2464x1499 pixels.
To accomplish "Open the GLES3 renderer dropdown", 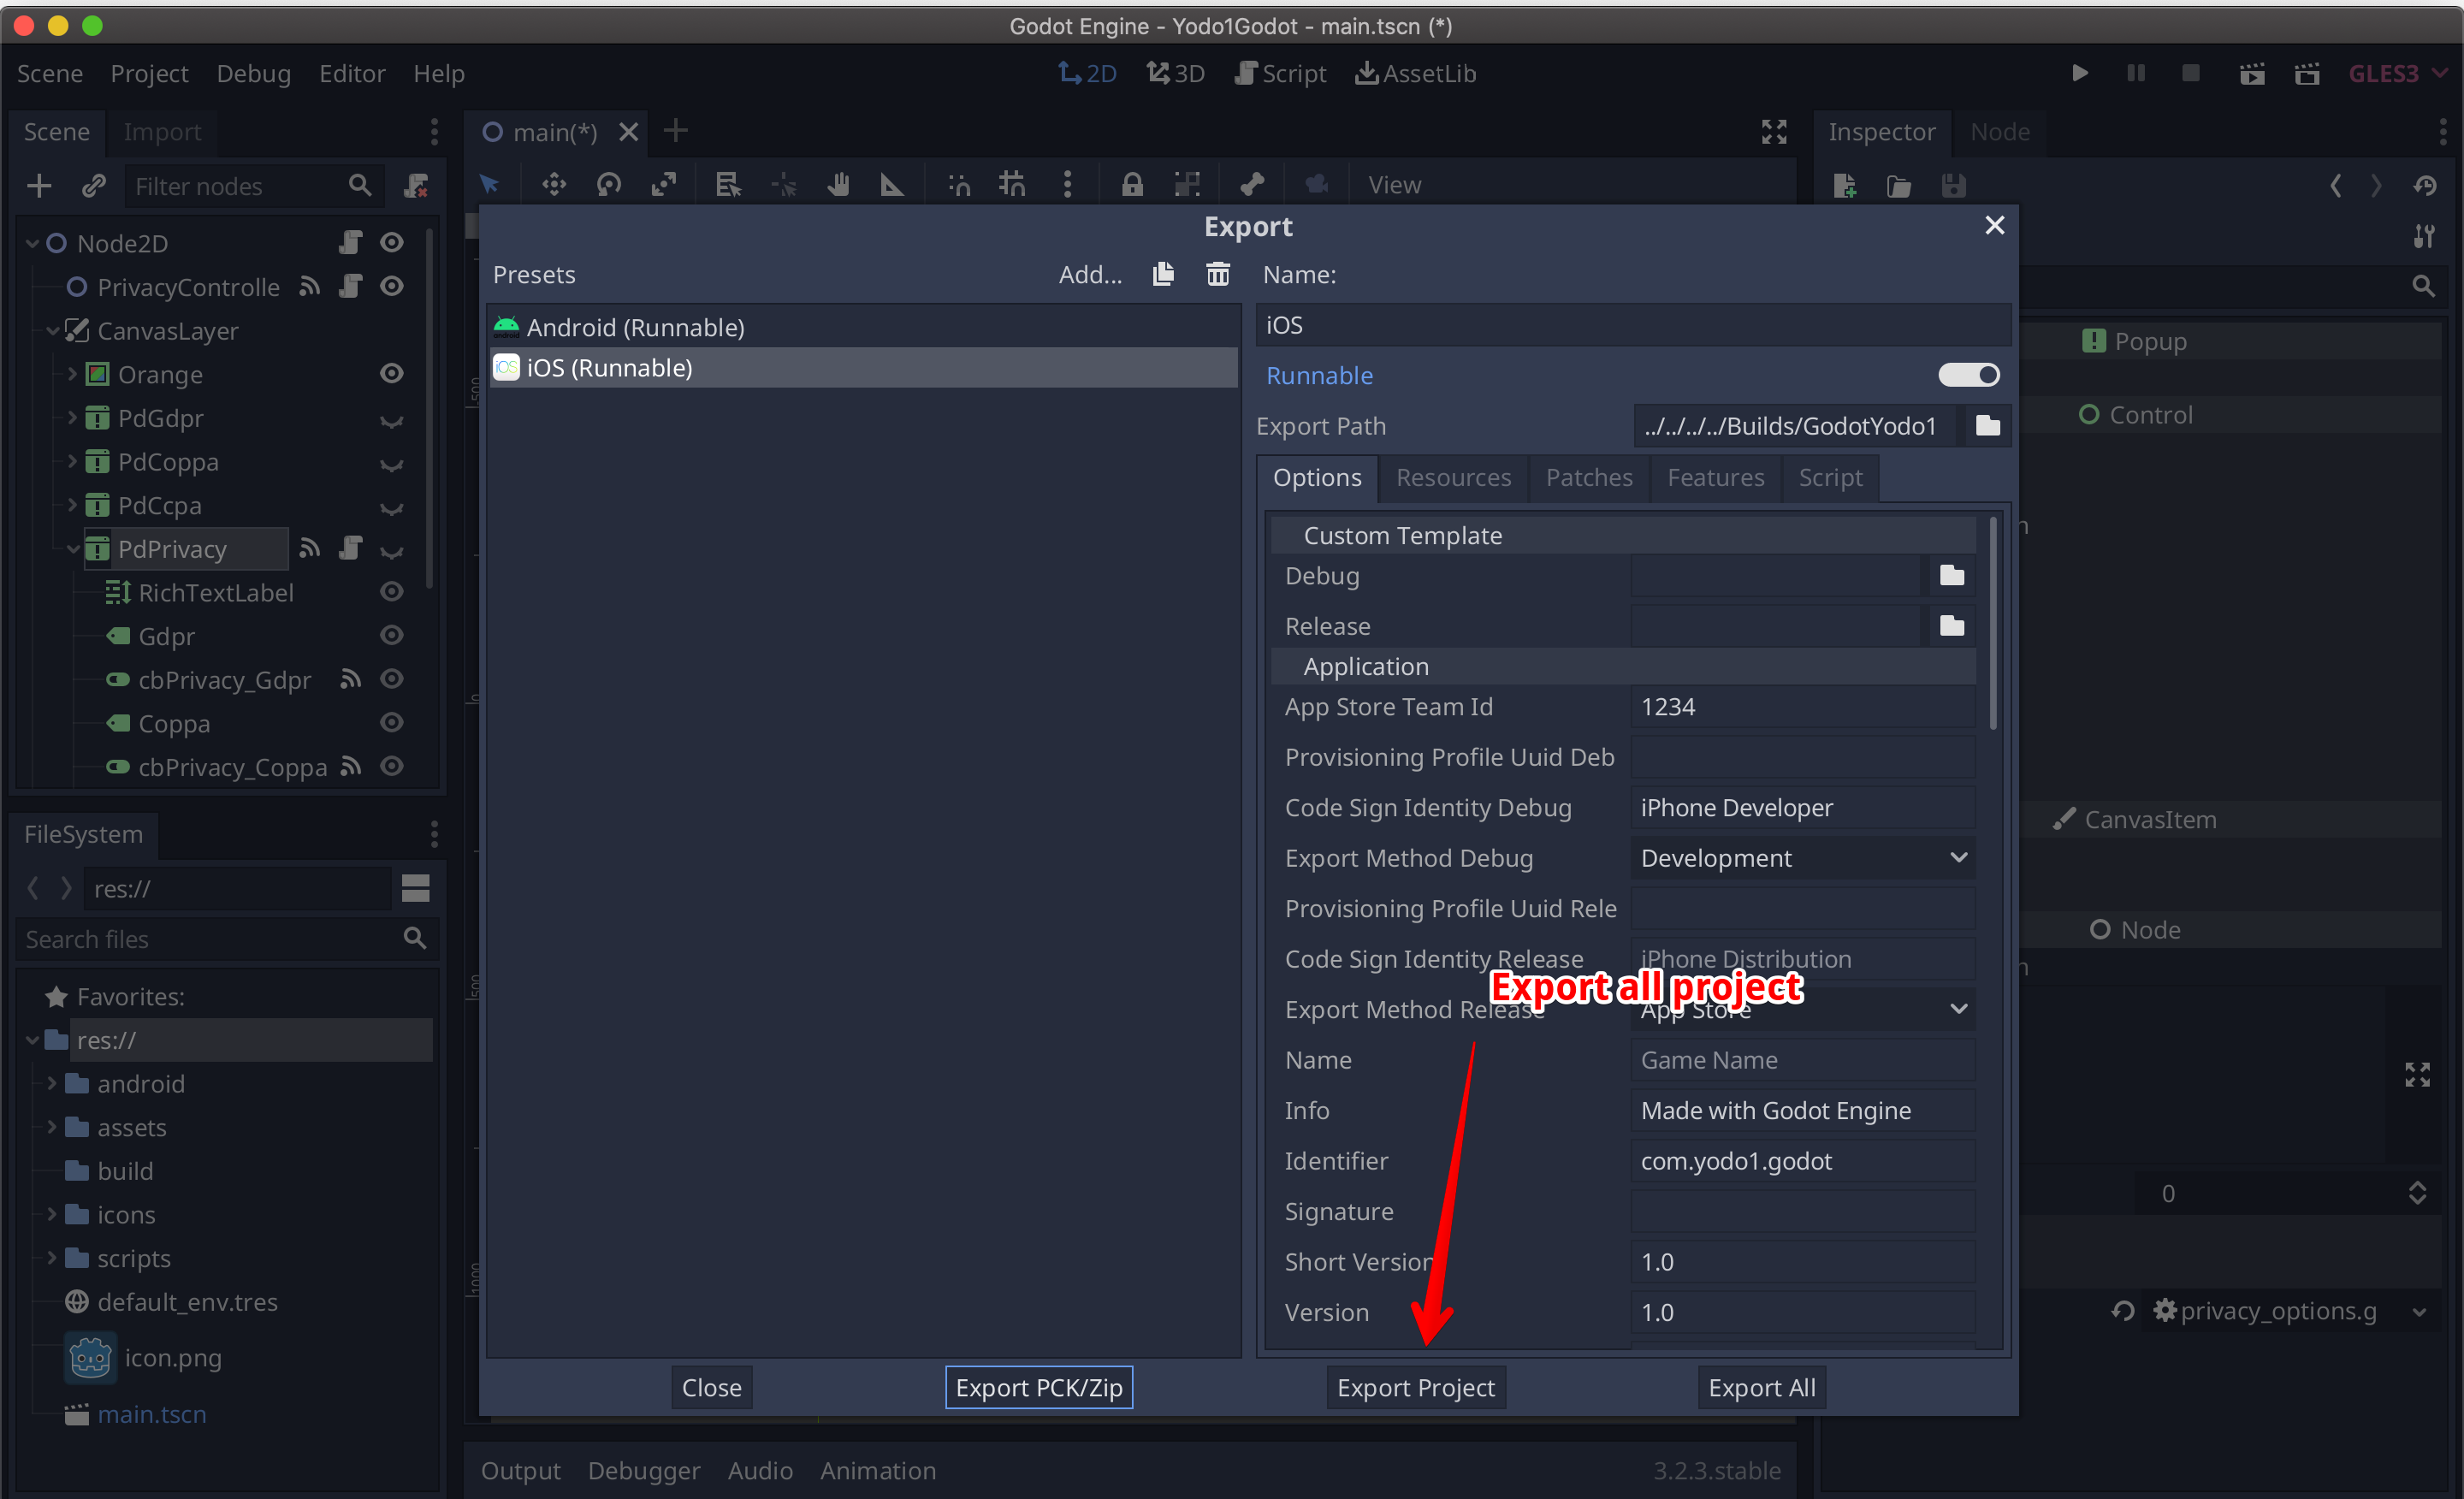I will pos(2398,73).
